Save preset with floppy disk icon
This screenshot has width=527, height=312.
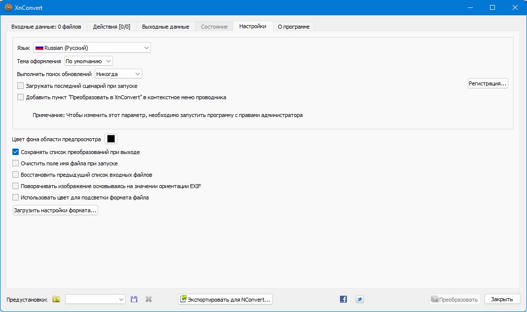[134, 299]
